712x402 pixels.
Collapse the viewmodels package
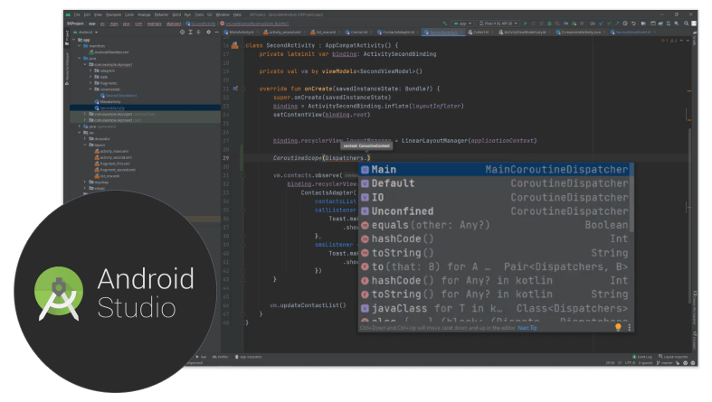click(90, 89)
